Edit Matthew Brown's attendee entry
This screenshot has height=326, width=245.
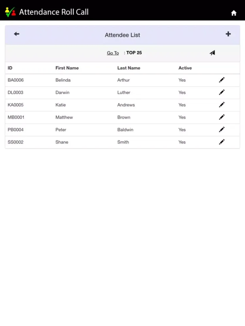[222, 117]
